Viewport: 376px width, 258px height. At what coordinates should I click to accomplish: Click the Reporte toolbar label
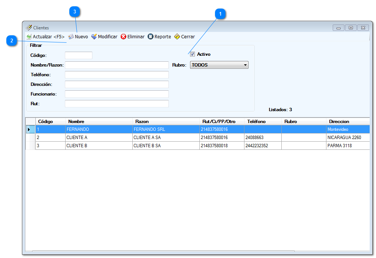tap(162, 36)
